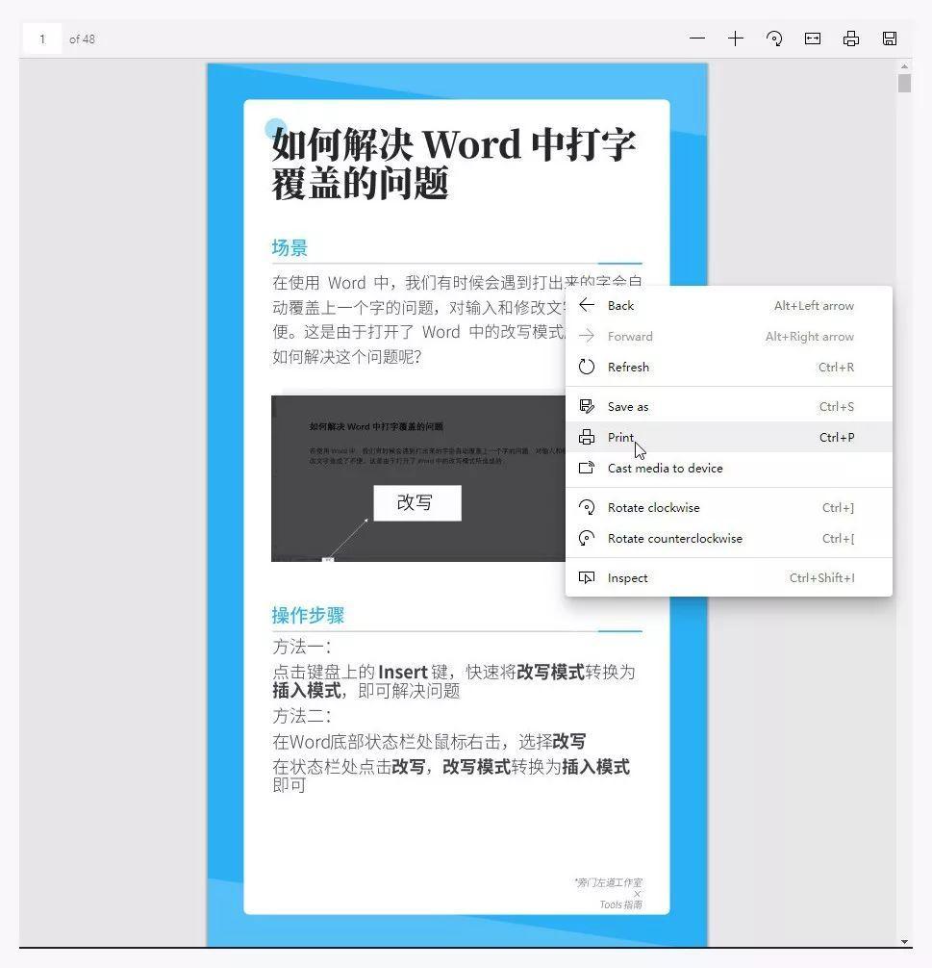This screenshot has height=968, width=932.
Task: Click the '方法一:' text line
Action: point(302,647)
